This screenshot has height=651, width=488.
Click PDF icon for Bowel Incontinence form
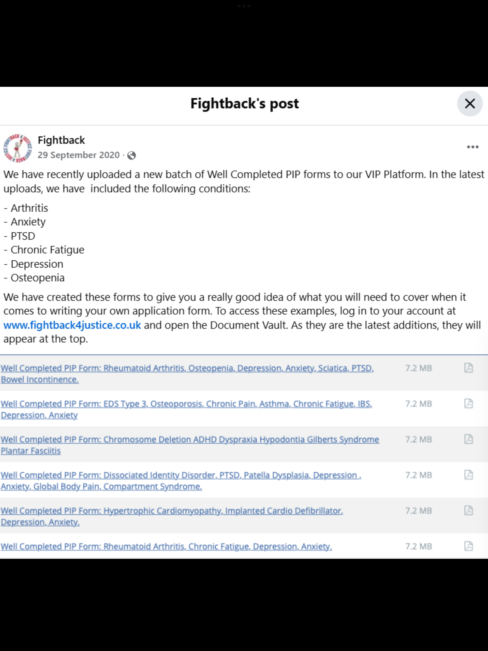point(468,368)
